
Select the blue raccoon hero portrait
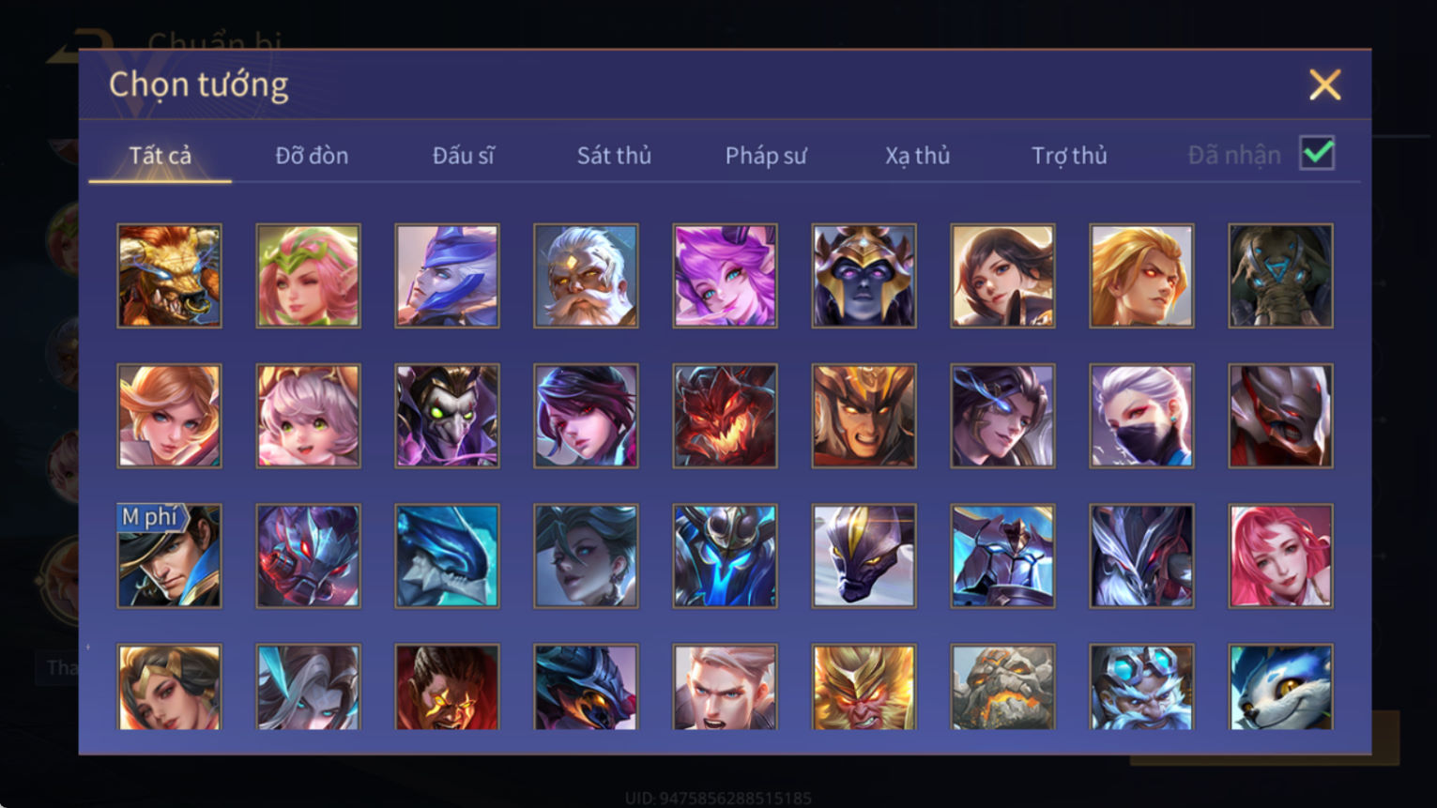(1280, 687)
